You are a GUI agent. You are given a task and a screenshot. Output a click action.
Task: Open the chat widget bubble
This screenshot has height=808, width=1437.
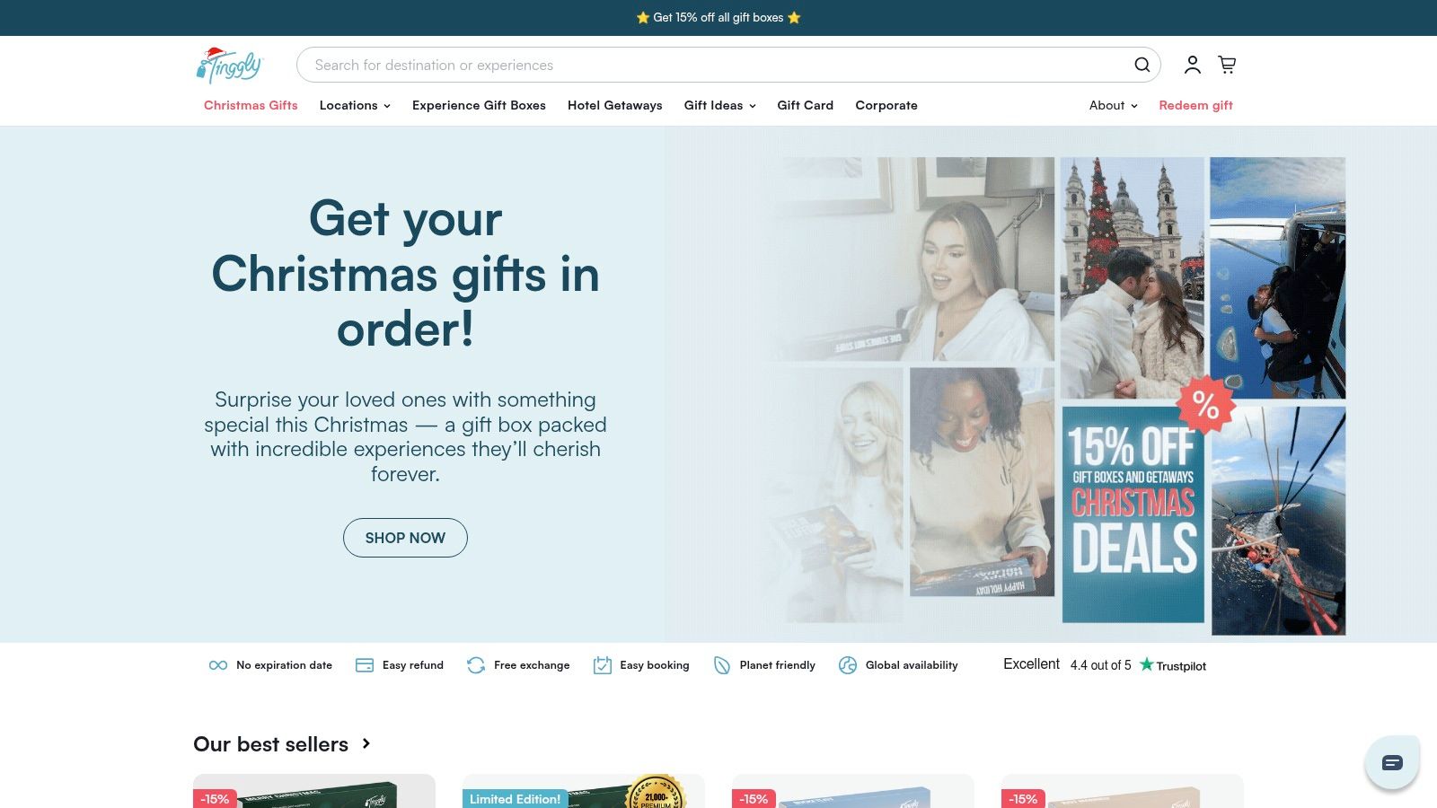[x=1392, y=762]
